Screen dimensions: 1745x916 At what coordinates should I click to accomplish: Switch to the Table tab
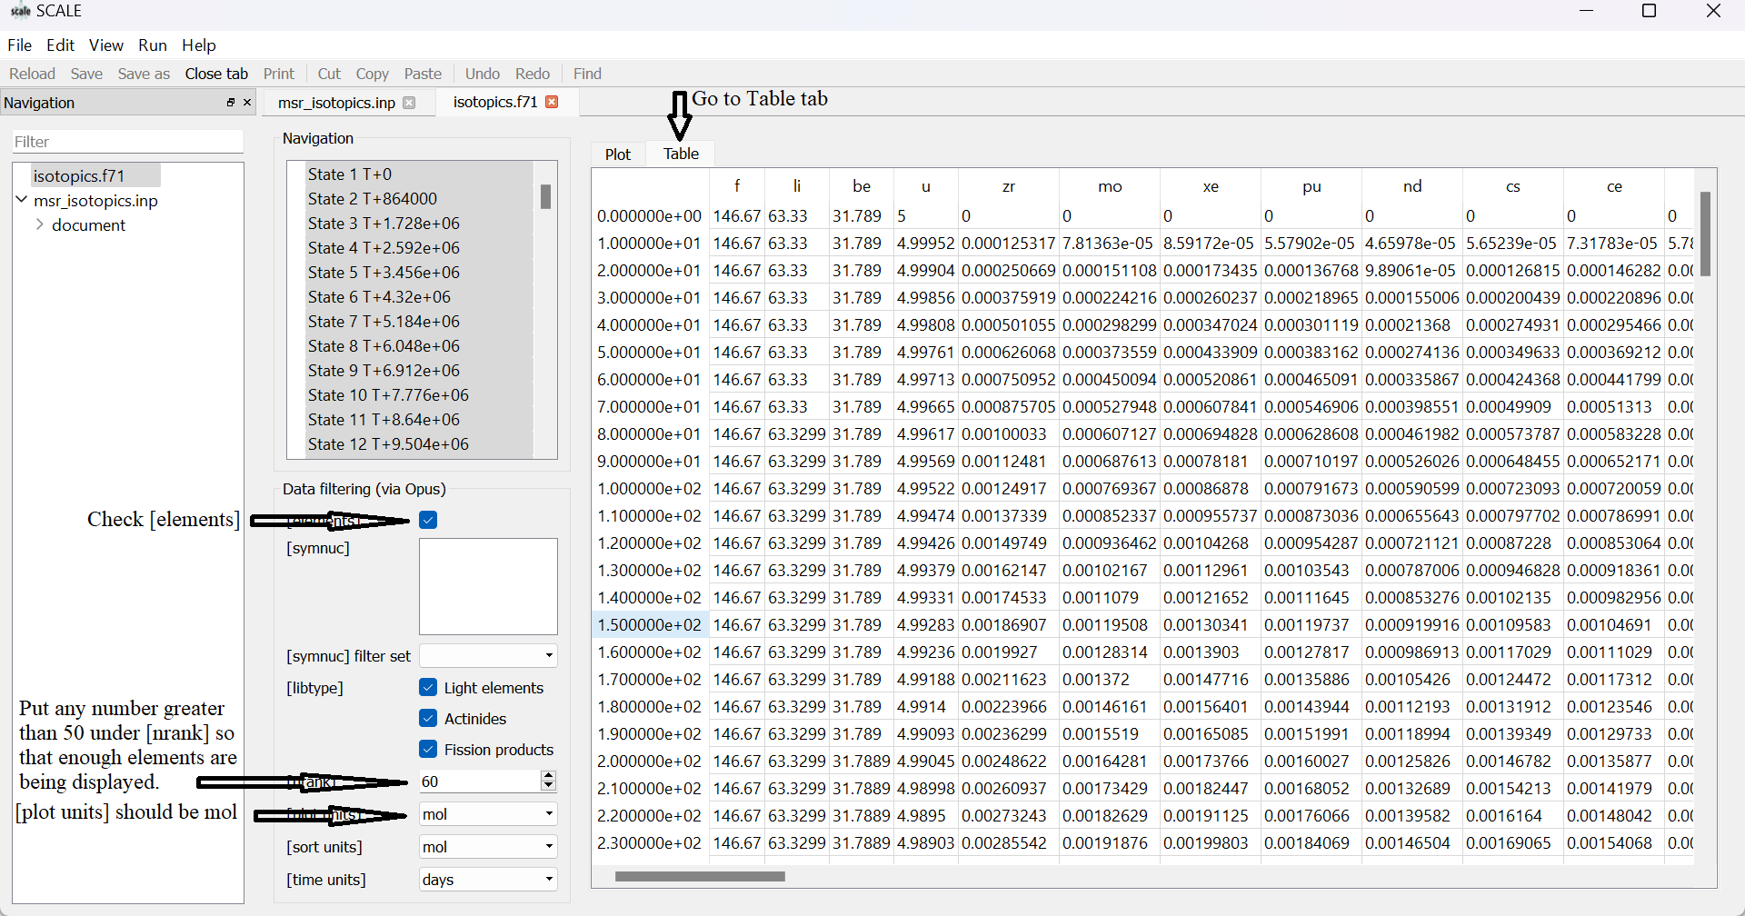(x=681, y=154)
